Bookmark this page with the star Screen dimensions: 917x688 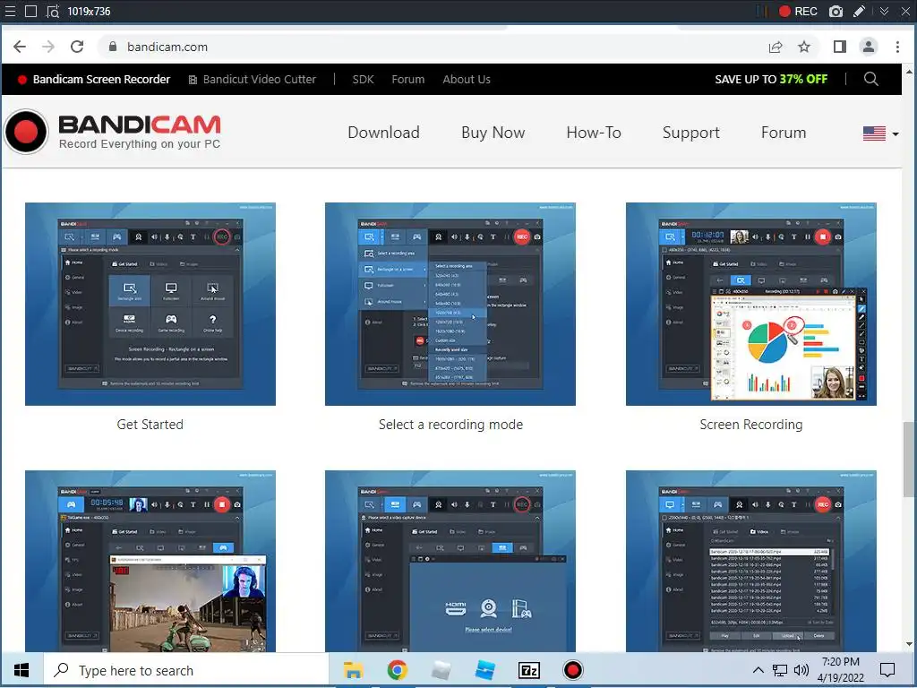coord(804,47)
